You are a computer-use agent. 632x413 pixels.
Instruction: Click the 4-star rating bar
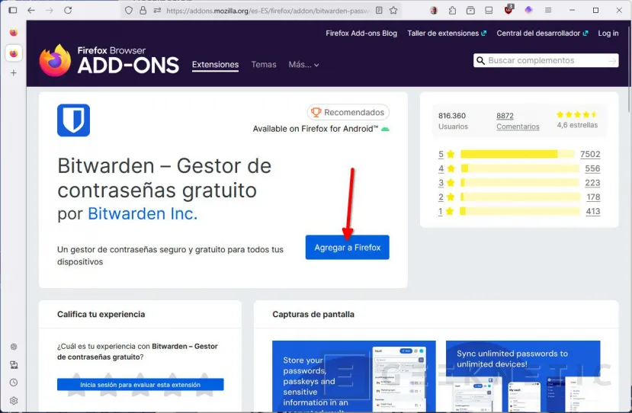519,168
